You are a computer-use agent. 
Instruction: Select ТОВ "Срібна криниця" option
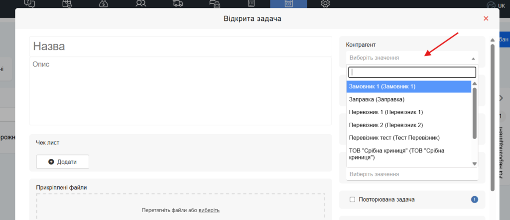coord(409,154)
